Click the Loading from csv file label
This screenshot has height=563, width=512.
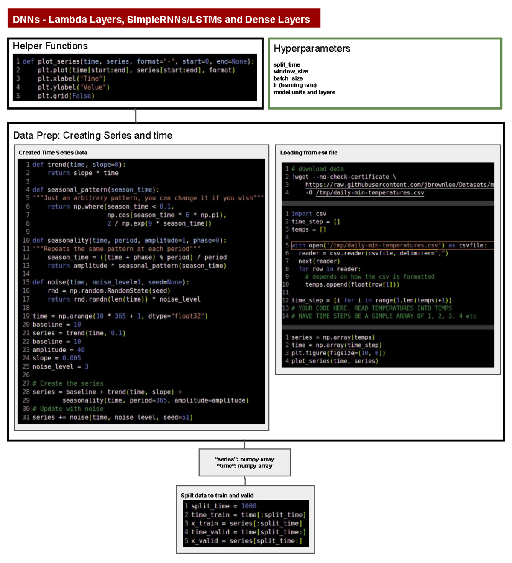[x=308, y=152]
